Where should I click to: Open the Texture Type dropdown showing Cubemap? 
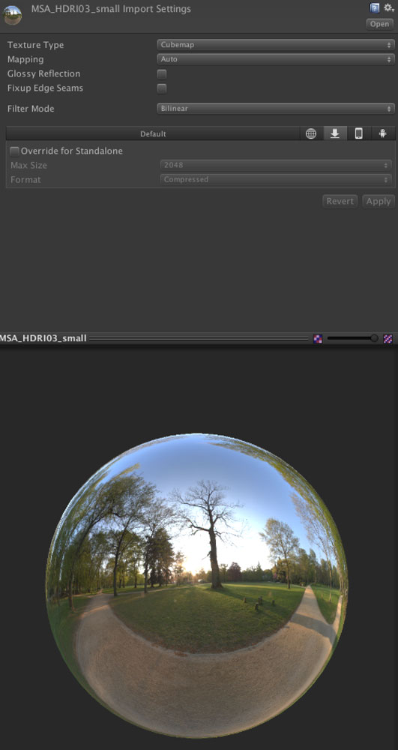click(276, 45)
